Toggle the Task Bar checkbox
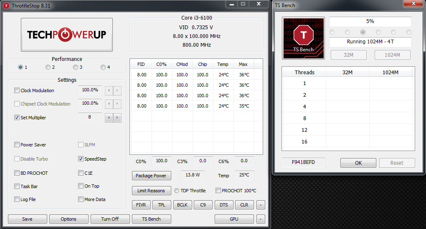Image resolution: width=426 pixels, height=229 pixels. 17,186
